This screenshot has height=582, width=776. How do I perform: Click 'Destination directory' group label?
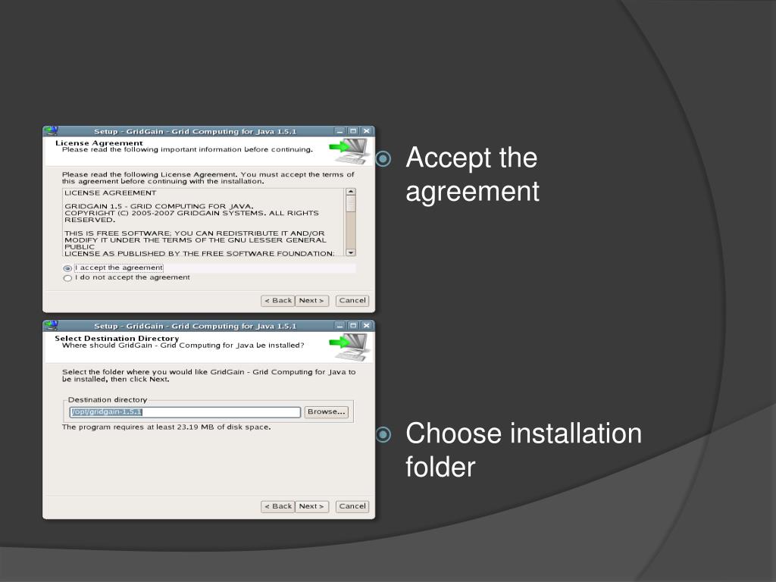tap(108, 400)
